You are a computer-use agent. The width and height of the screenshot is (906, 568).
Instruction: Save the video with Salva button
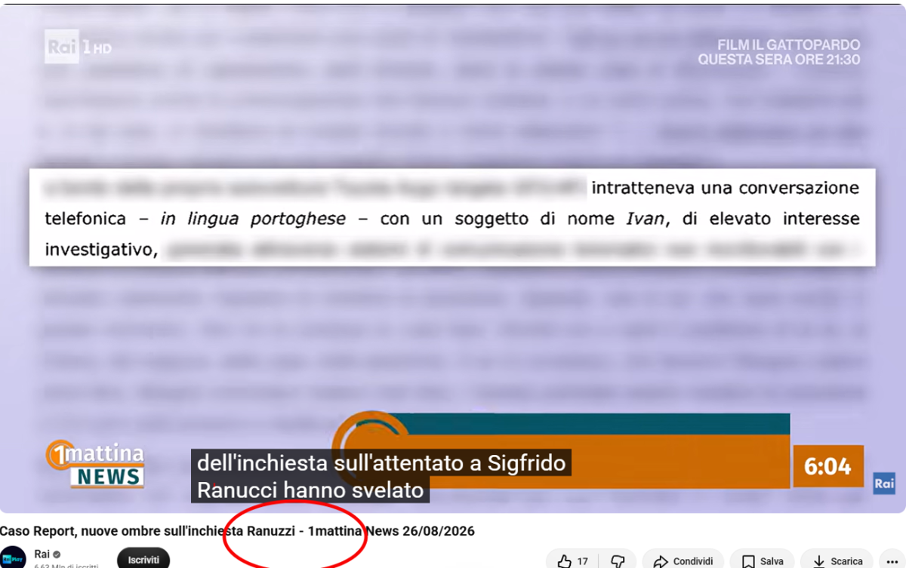point(763,560)
